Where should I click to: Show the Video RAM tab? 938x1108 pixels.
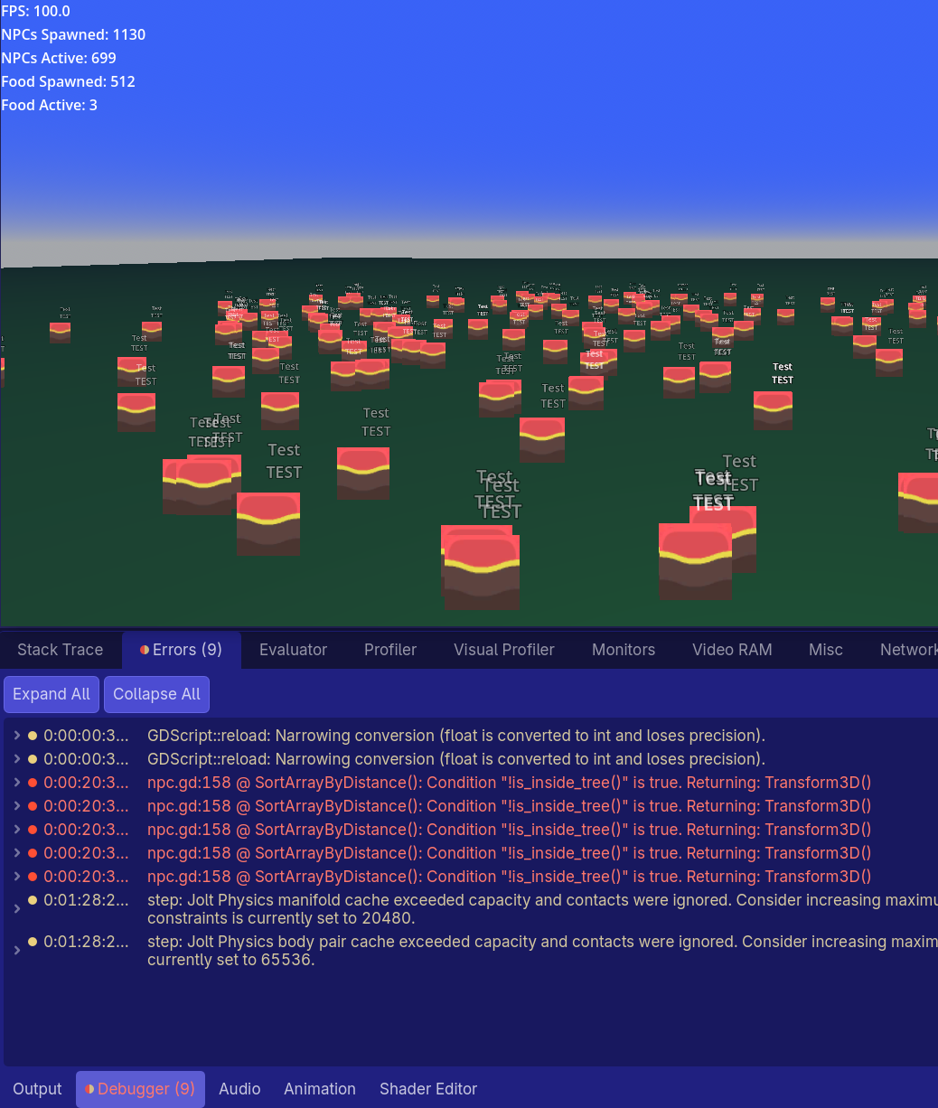(732, 650)
